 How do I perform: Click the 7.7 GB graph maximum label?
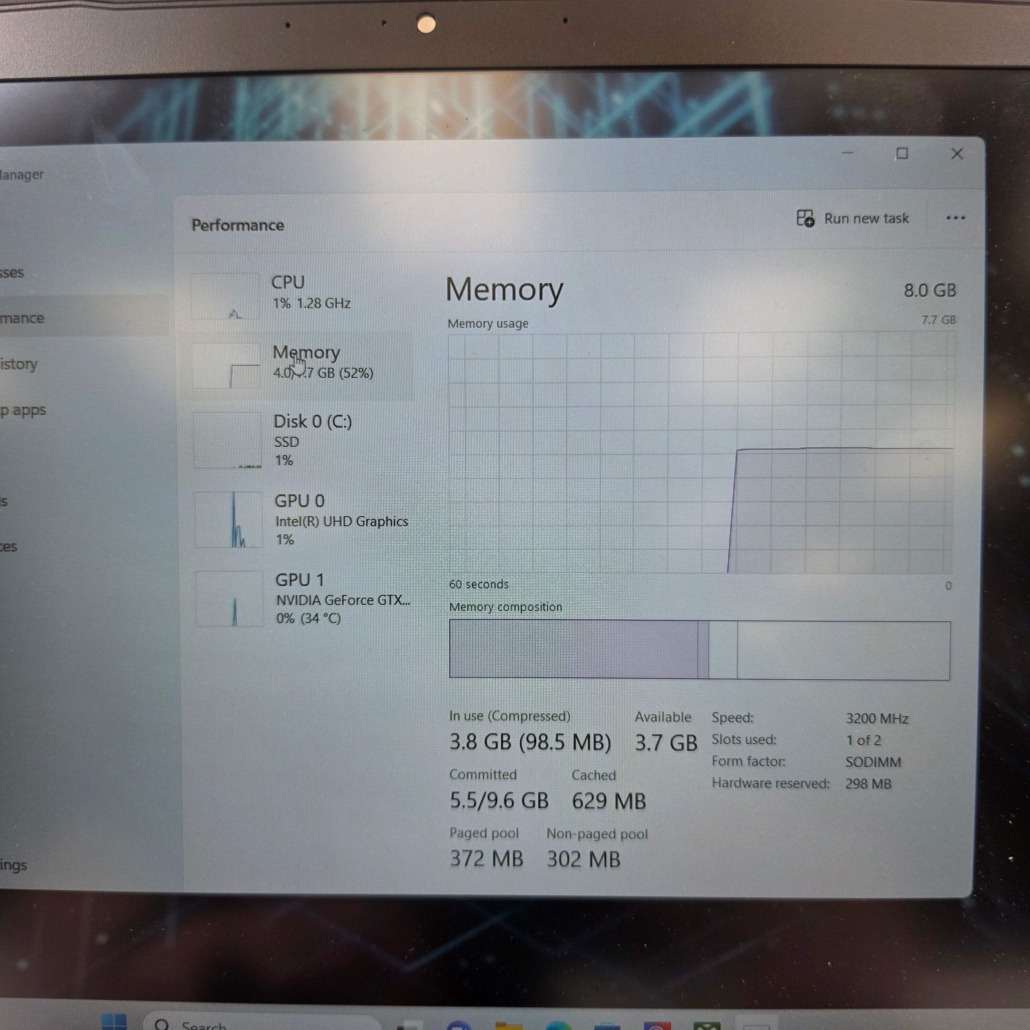[x=938, y=320]
